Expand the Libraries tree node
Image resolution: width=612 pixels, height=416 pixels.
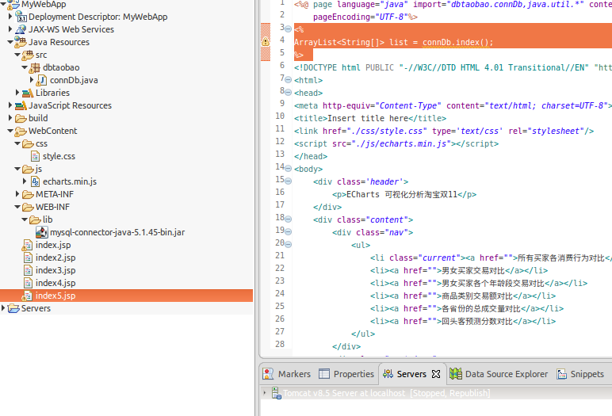coord(18,93)
